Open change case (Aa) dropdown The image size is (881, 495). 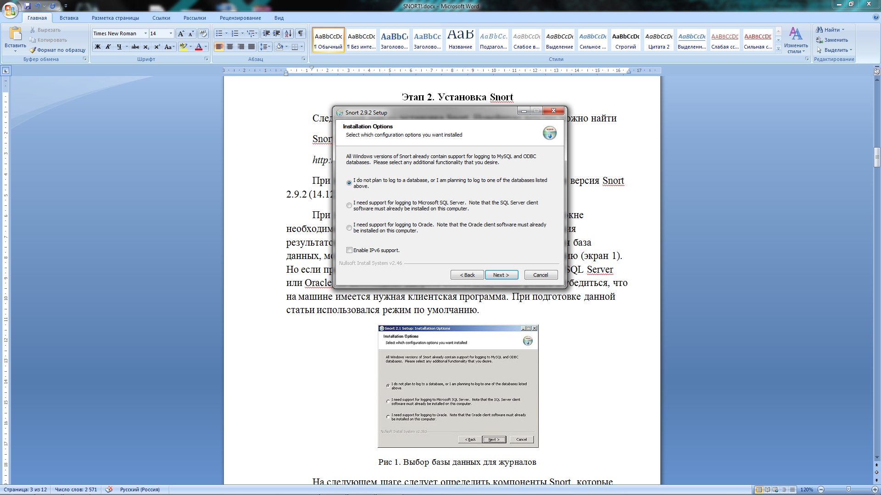point(169,47)
